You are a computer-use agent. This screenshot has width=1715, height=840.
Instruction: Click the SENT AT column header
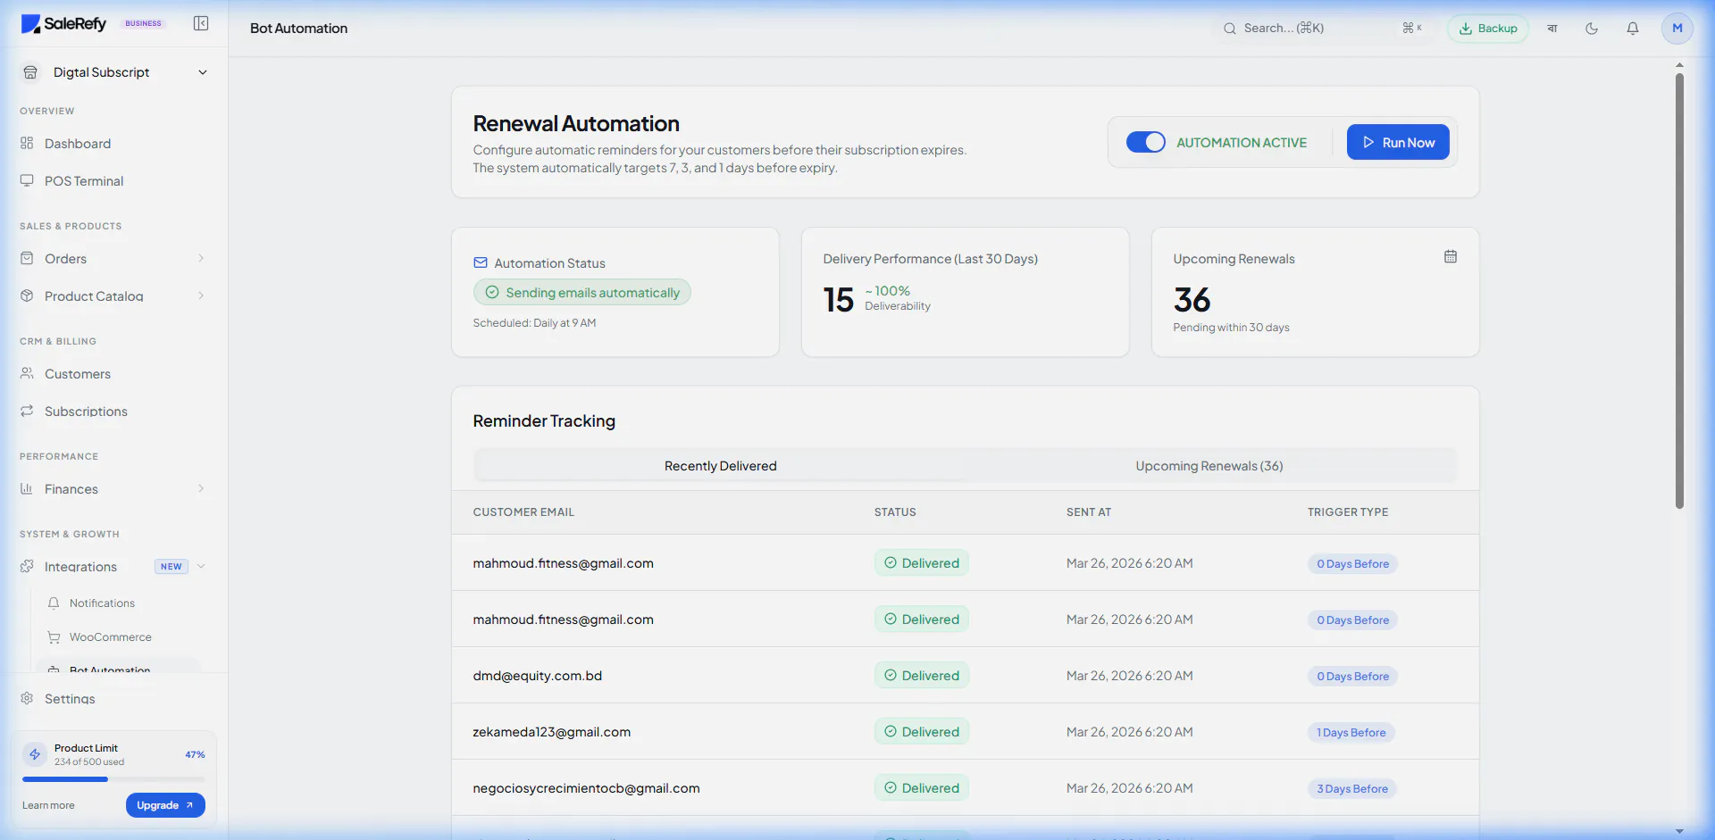pyautogui.click(x=1089, y=512)
